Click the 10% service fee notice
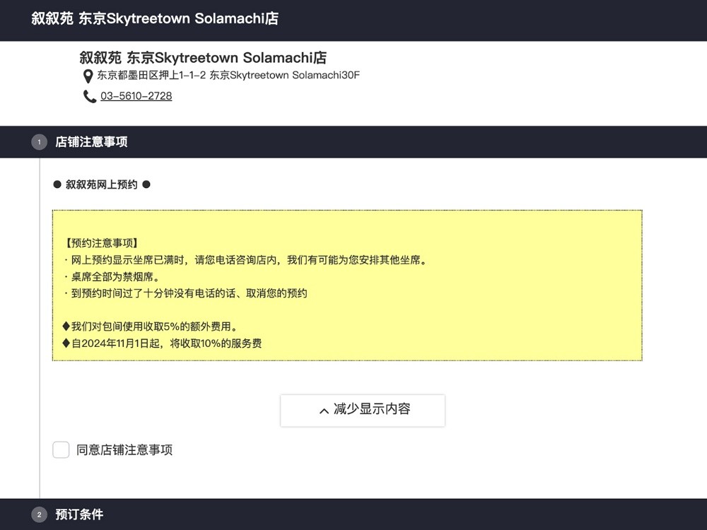707x530 pixels. [x=162, y=343]
